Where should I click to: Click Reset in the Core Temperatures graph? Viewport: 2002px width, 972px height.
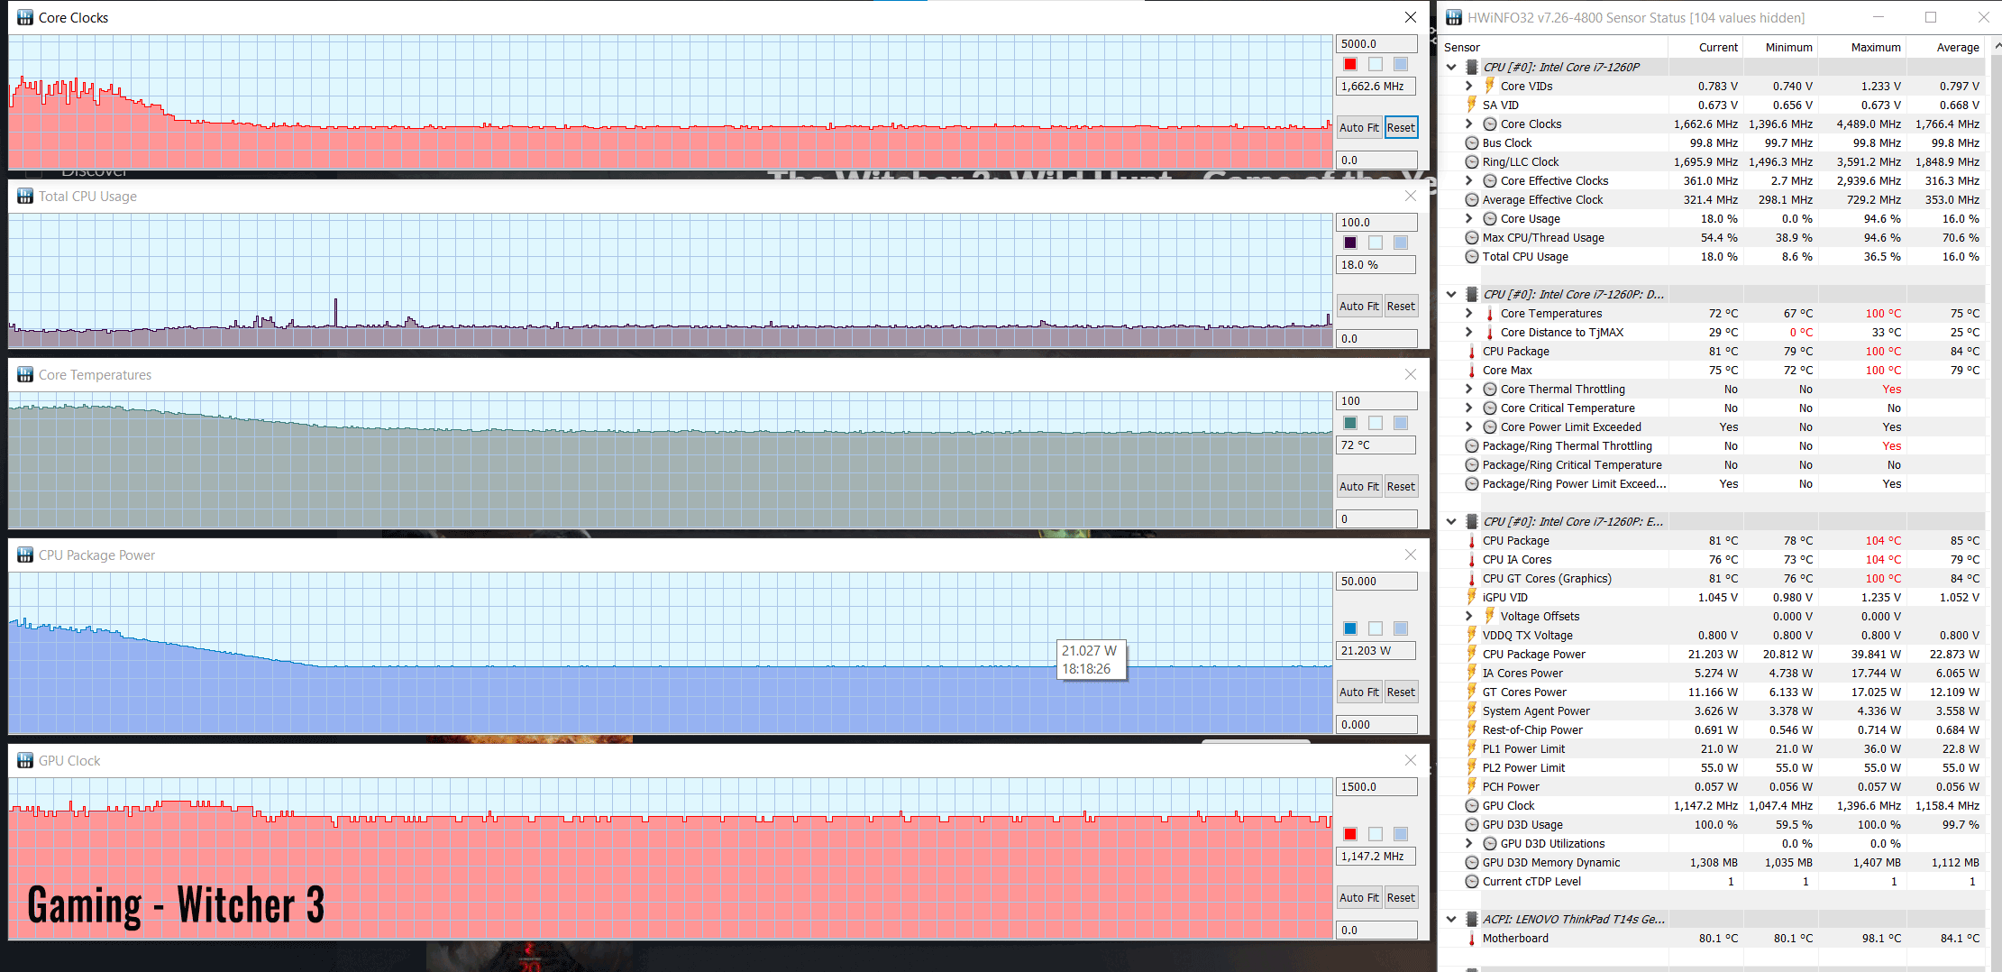[x=1401, y=486]
